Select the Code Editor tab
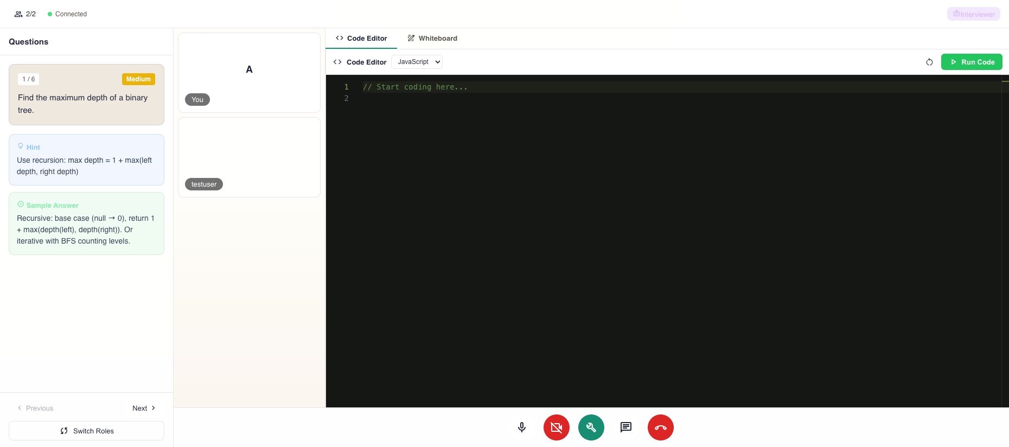The height and width of the screenshot is (447, 1009). click(x=361, y=39)
